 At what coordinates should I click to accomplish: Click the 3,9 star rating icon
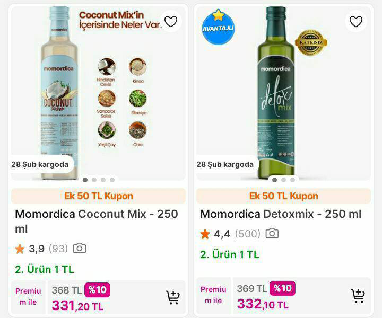[20, 249]
